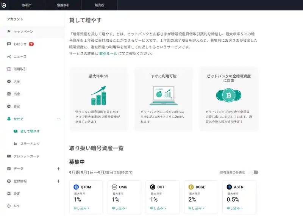Apply for QTUM via 申し込み link

81,208
